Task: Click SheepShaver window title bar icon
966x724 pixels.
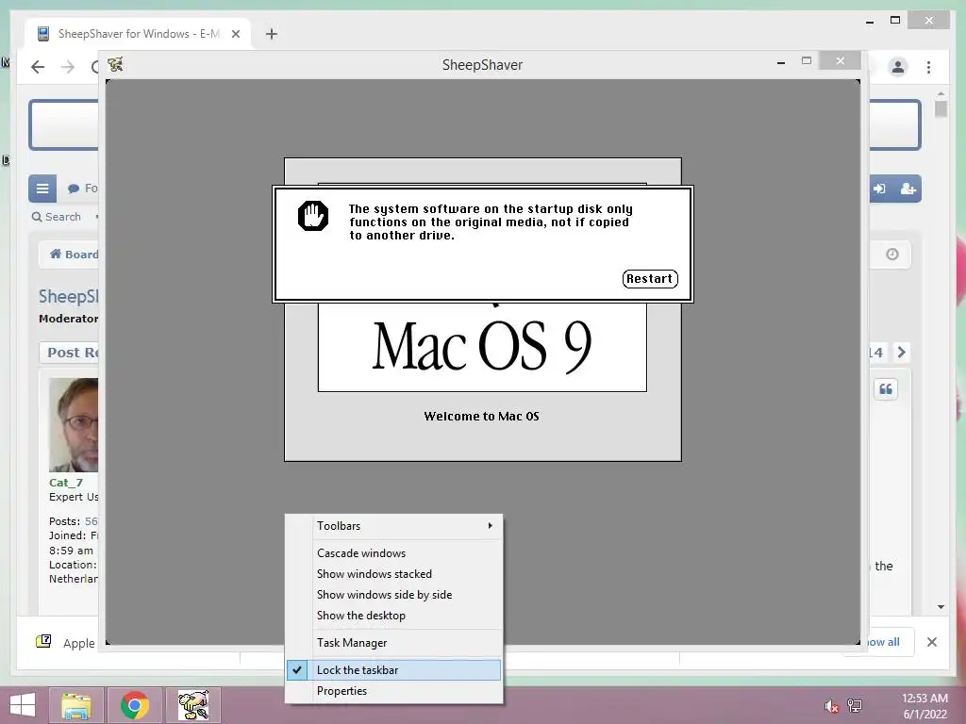Action: 115,64
